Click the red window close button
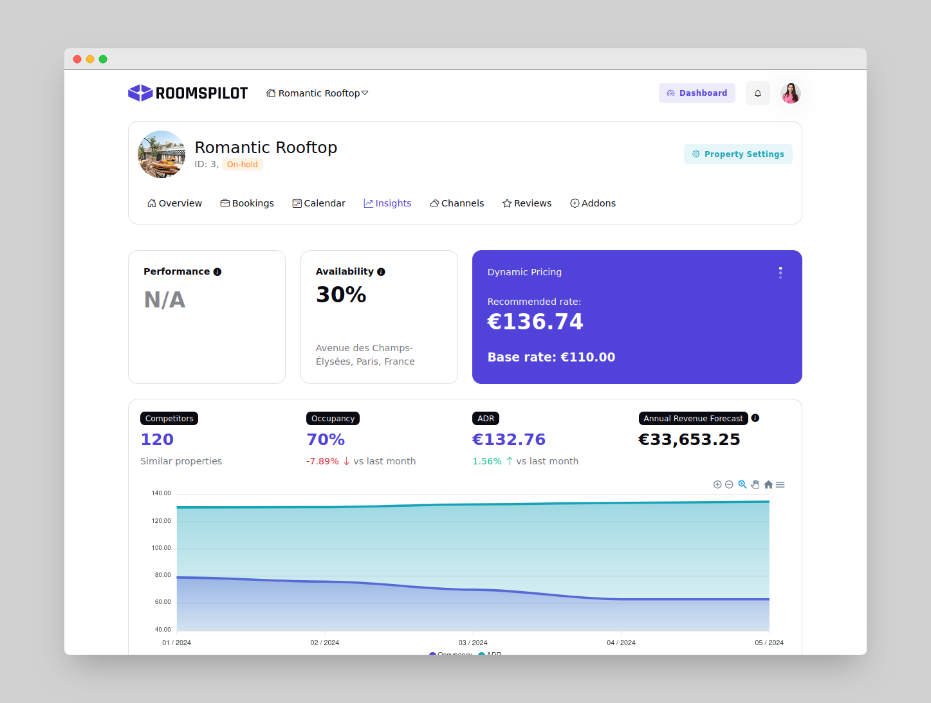Screen dimensions: 931x703 77,59
